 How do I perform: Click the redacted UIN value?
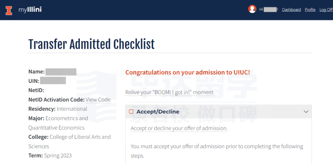click(53, 81)
